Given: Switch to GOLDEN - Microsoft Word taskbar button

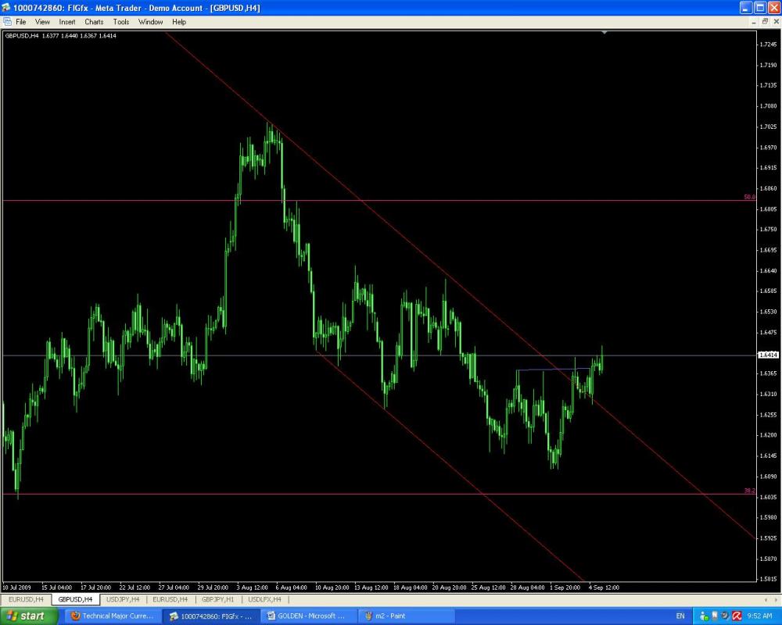Looking at the screenshot, I should [x=308, y=616].
